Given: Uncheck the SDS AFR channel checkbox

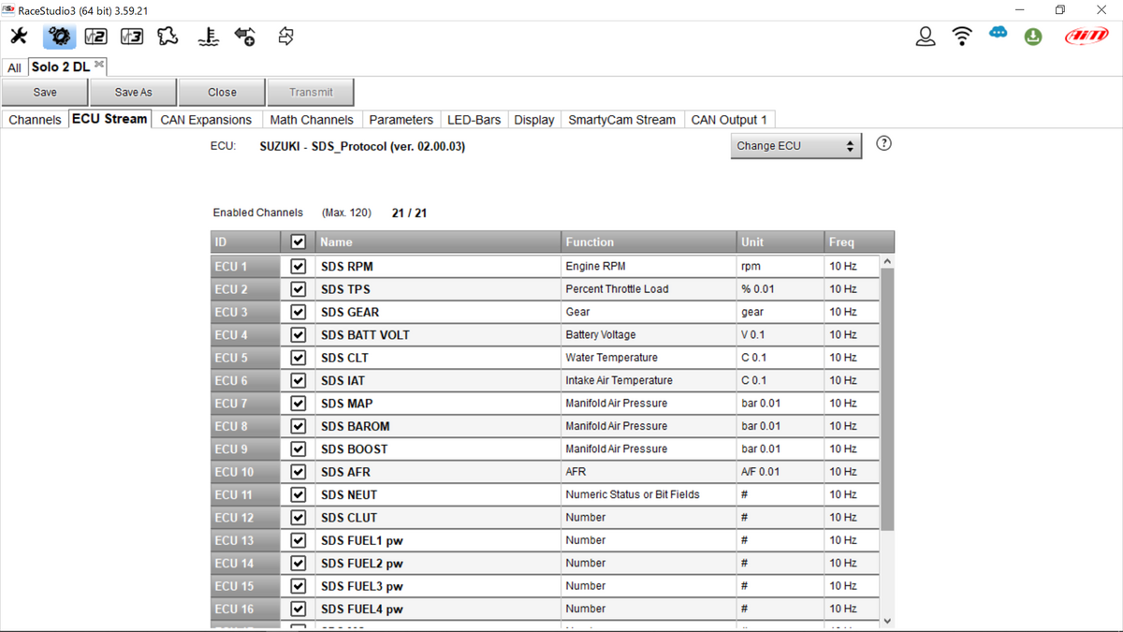Looking at the screenshot, I should pyautogui.click(x=299, y=472).
